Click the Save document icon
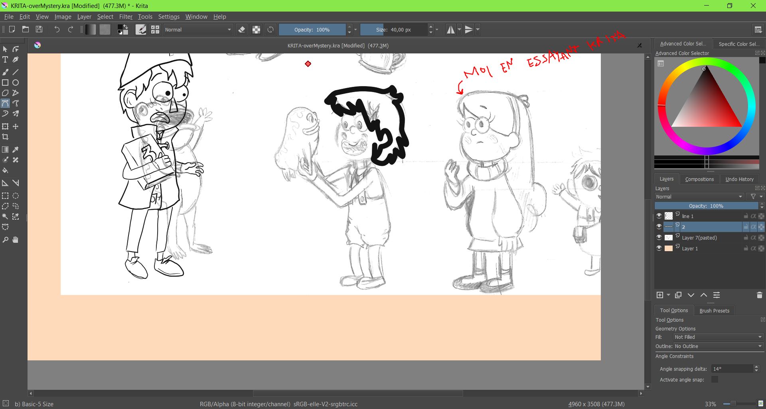This screenshot has height=409, width=766. (39, 29)
